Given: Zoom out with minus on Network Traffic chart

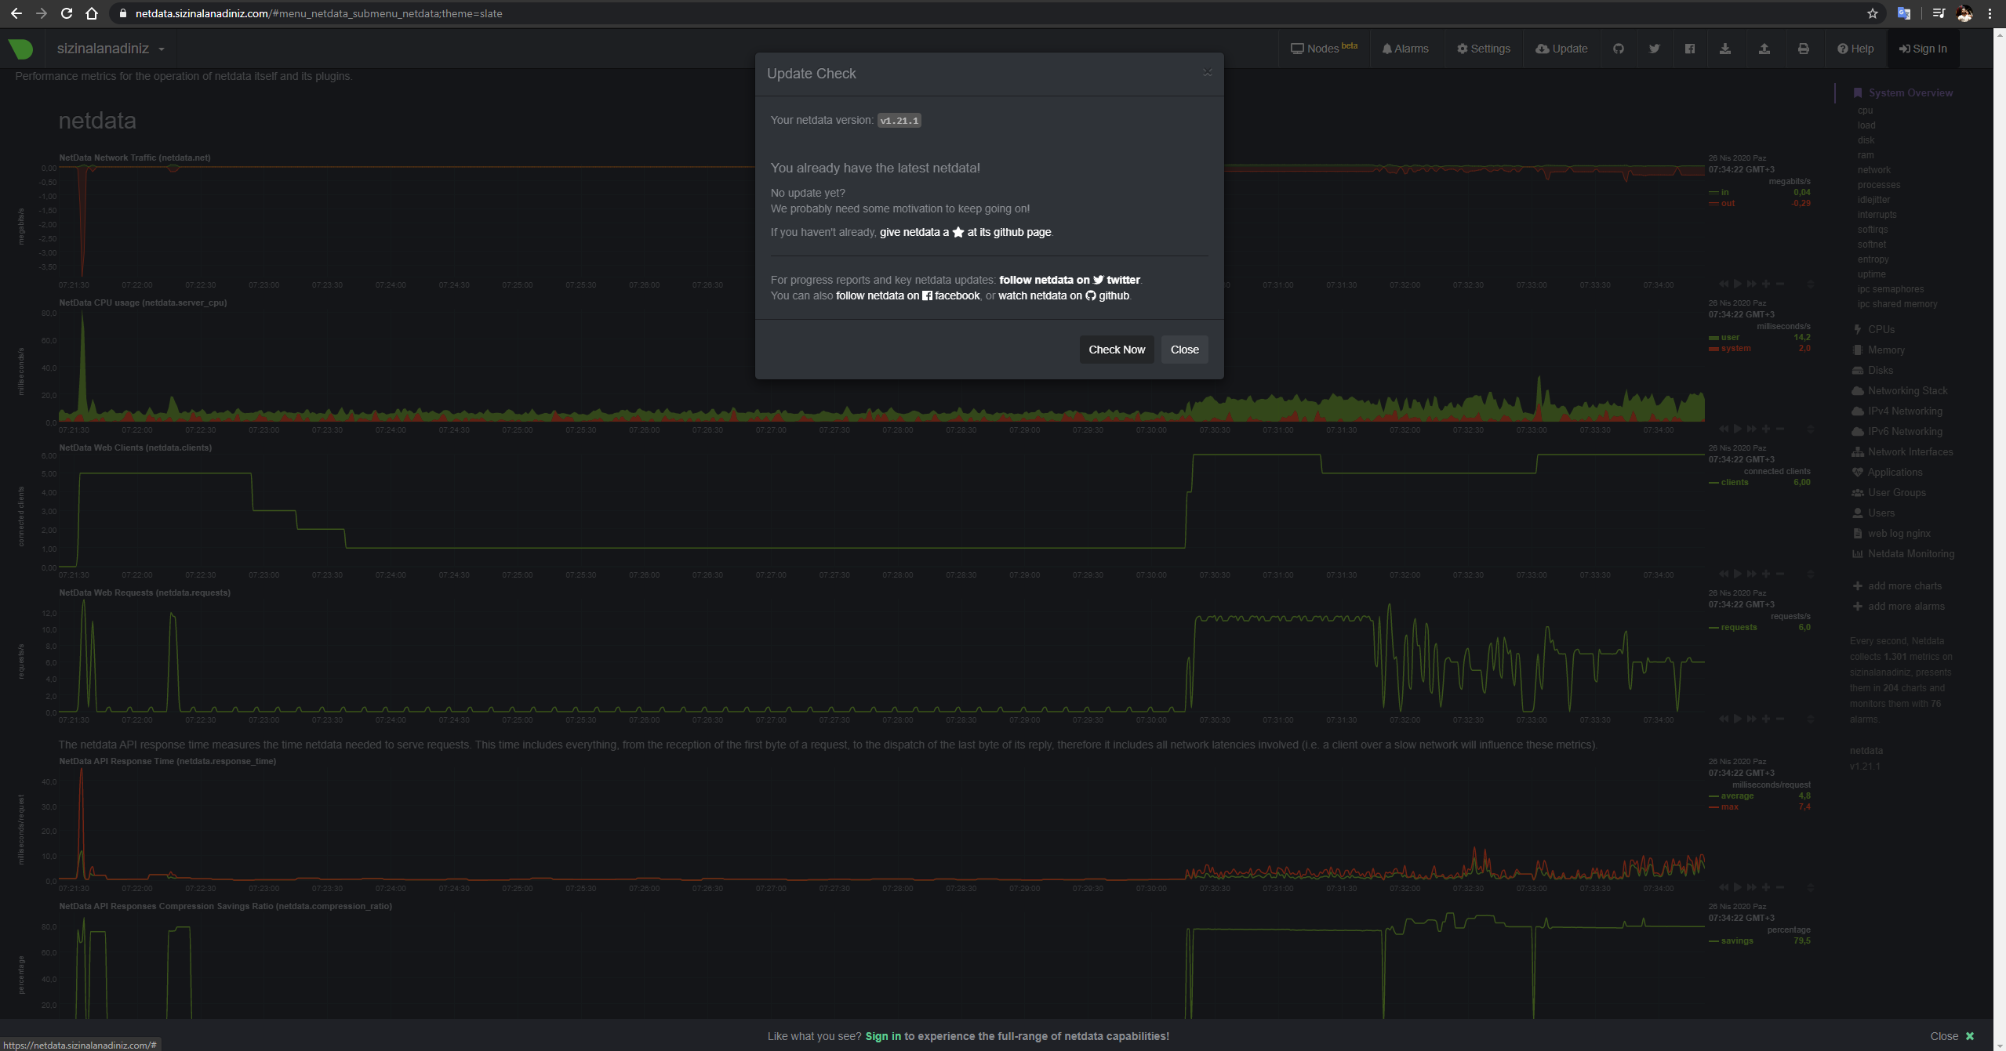Looking at the screenshot, I should [1780, 284].
